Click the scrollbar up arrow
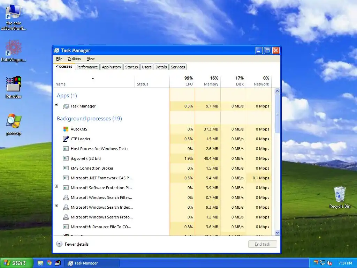357x268 pixels. click(277, 91)
